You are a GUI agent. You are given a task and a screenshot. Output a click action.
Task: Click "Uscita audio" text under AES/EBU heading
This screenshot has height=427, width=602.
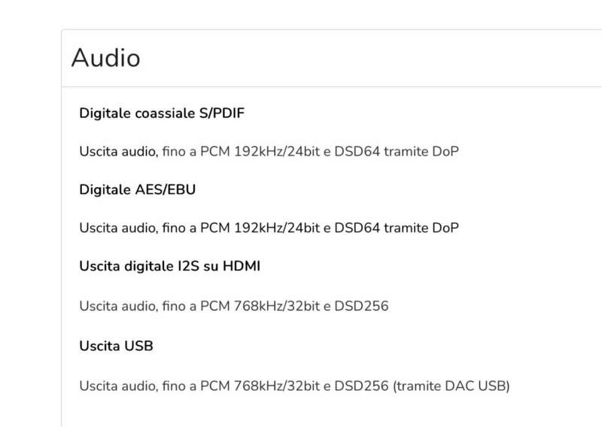pyautogui.click(x=117, y=227)
